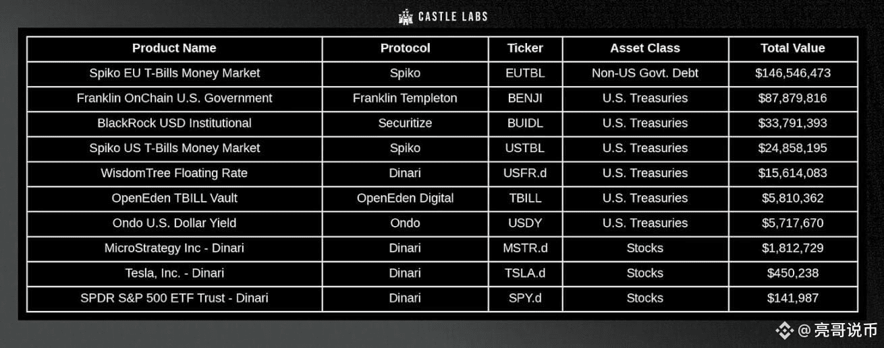Select WisdomTree Floating Rate product name
This screenshot has height=348, width=884.
(174, 173)
